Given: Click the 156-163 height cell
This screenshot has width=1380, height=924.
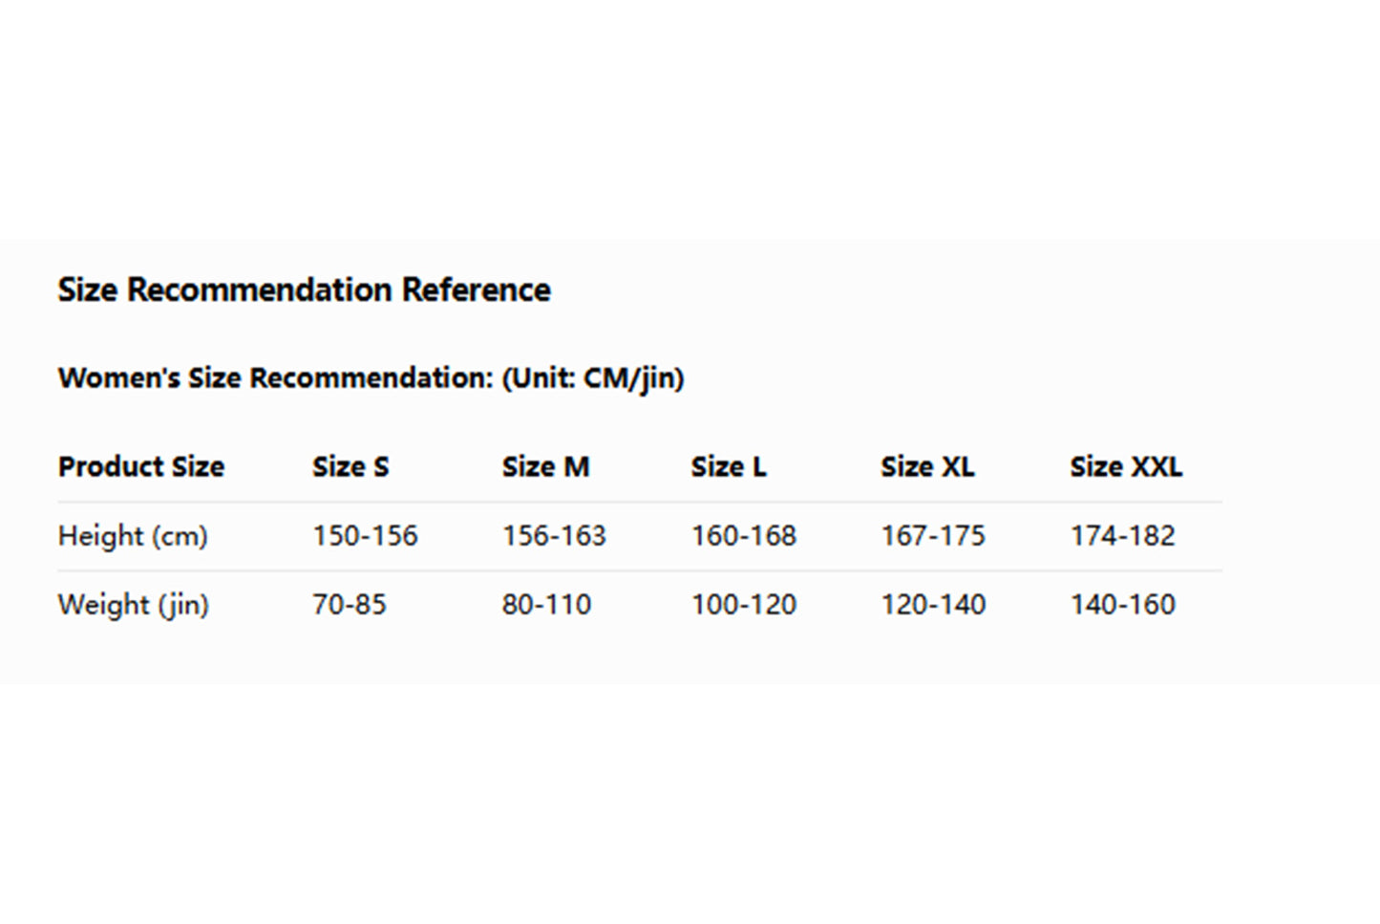Looking at the screenshot, I should click(x=554, y=536).
